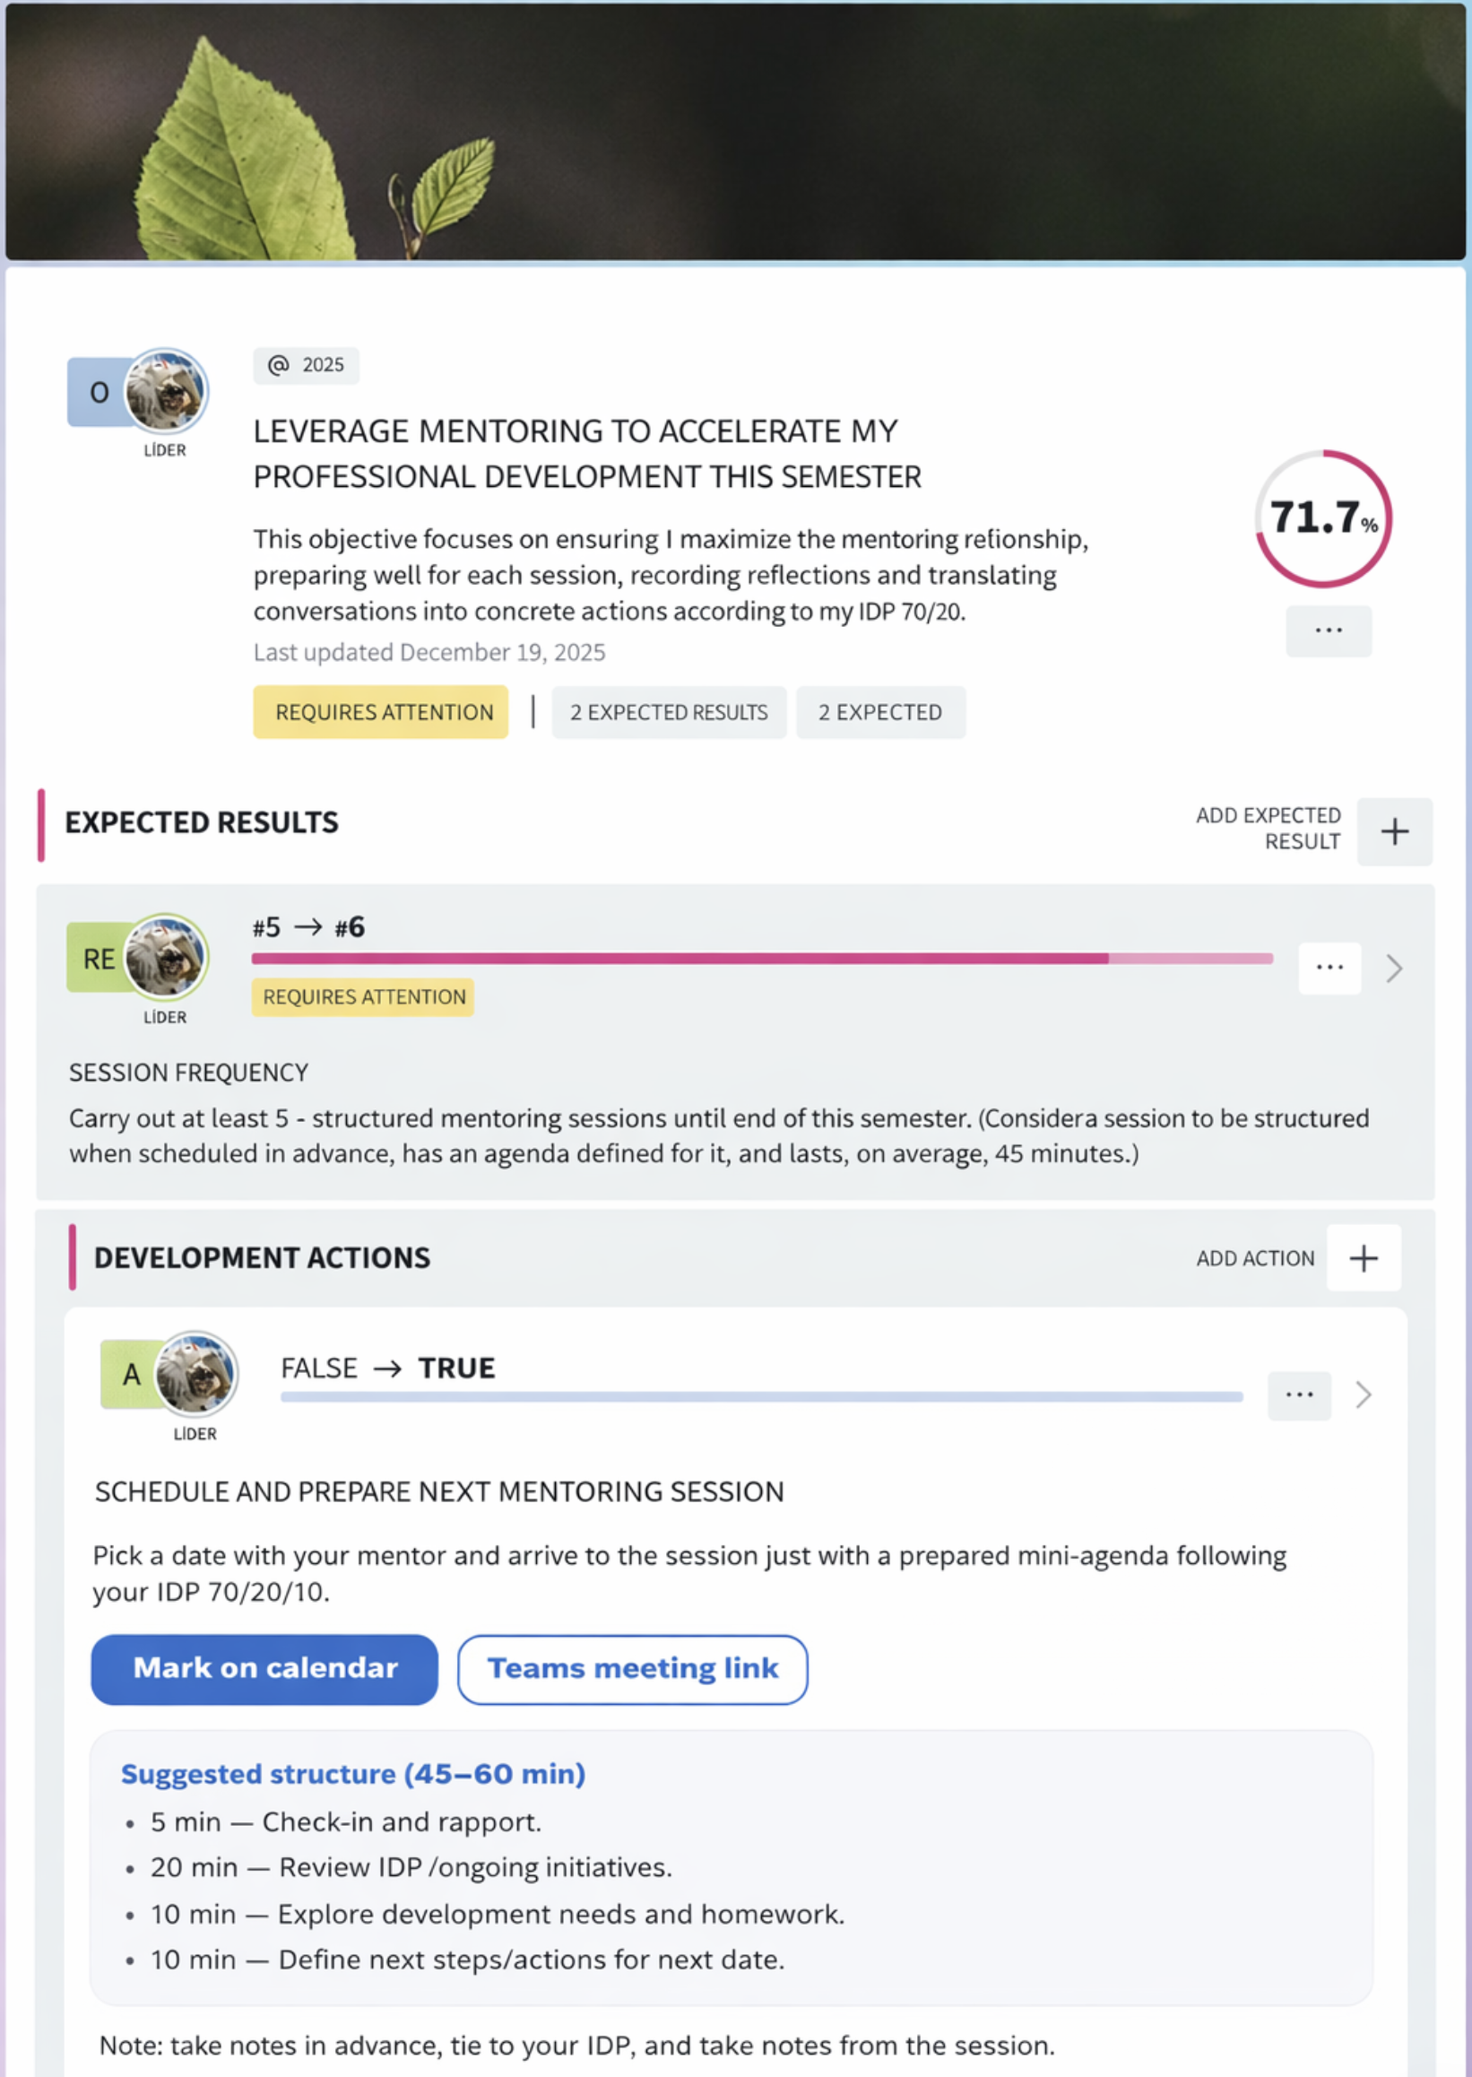Select the '2 Expected Results' tag

668,713
